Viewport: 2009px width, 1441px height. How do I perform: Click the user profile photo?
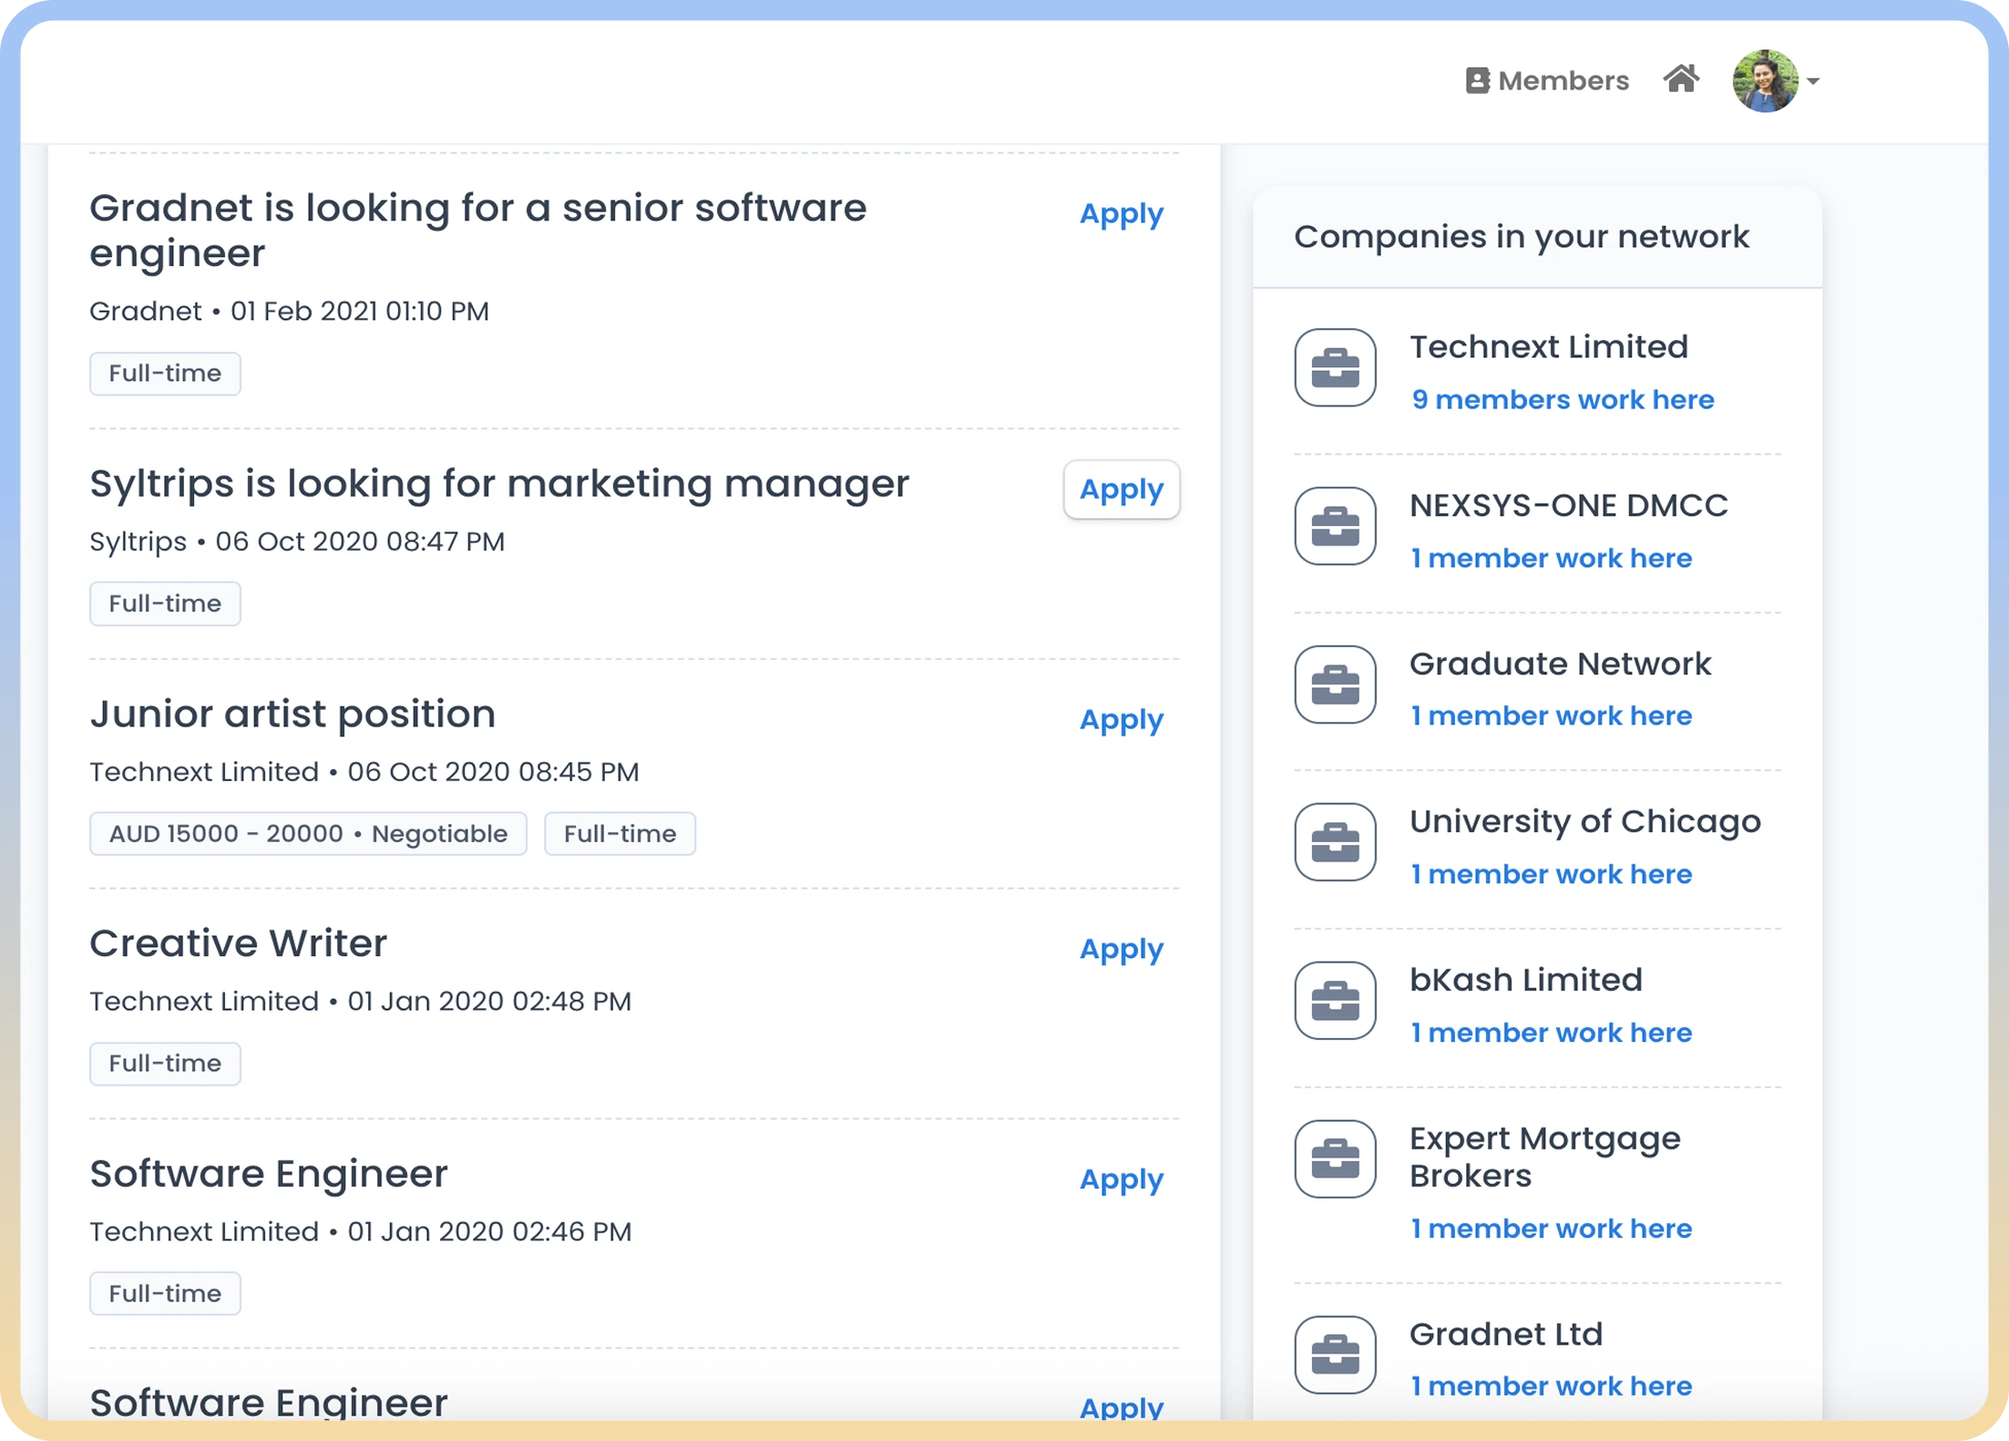(x=1765, y=81)
